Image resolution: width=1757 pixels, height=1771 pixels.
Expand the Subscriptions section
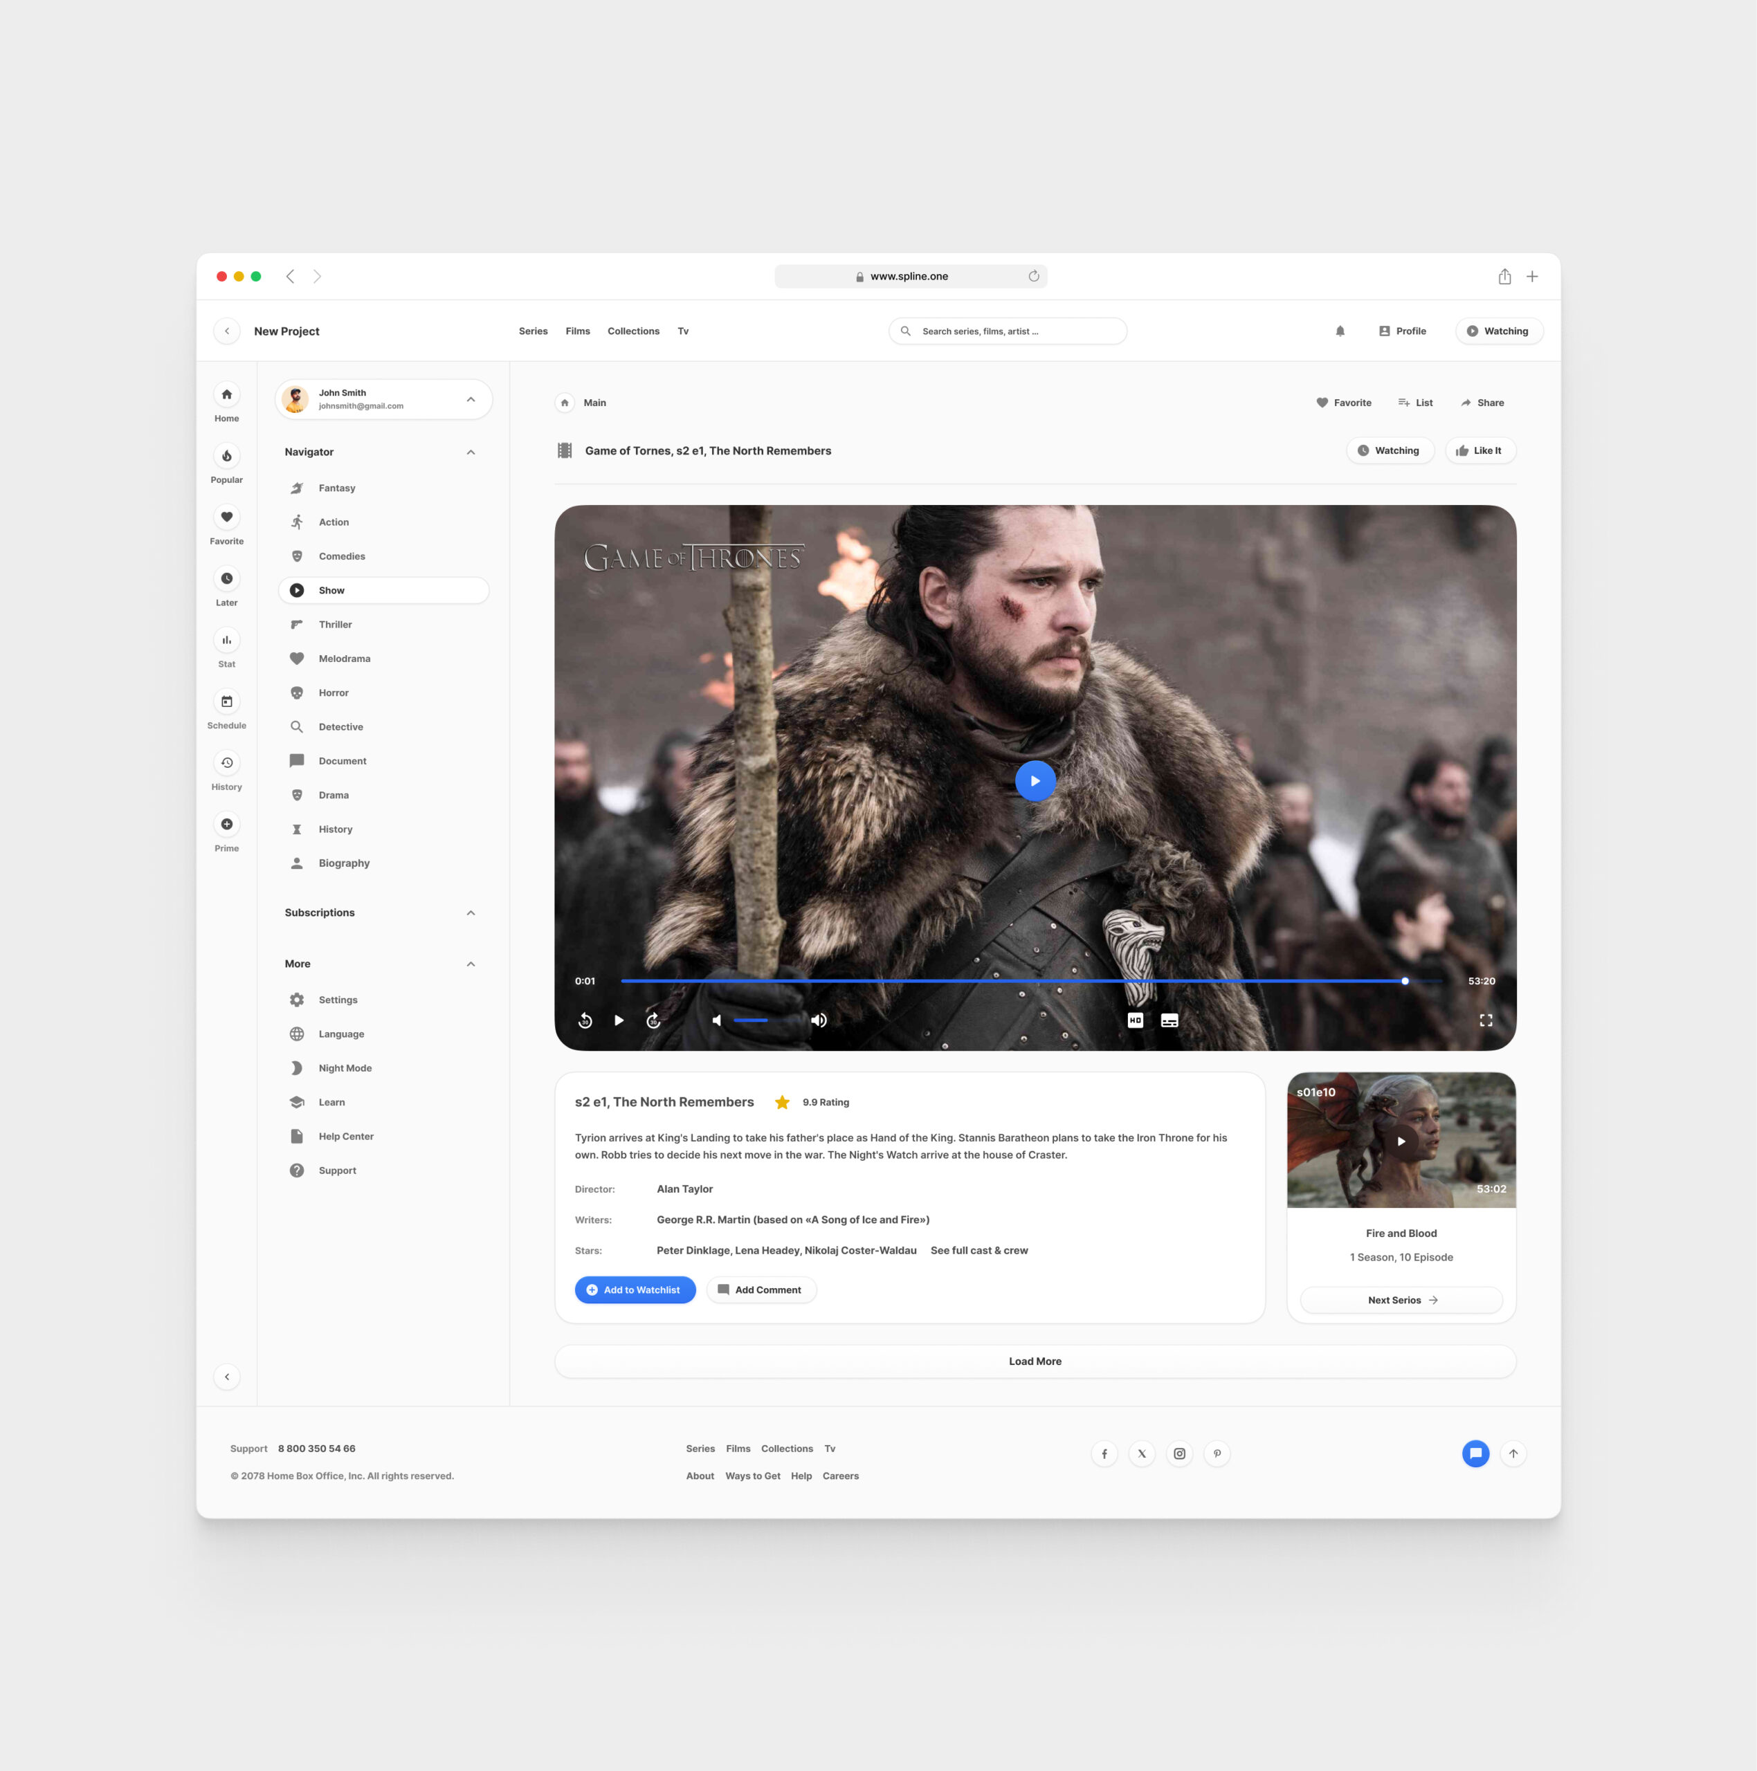471,912
